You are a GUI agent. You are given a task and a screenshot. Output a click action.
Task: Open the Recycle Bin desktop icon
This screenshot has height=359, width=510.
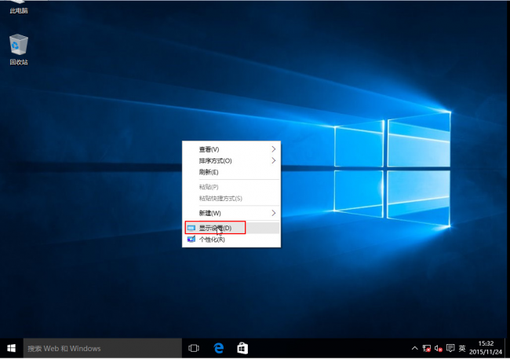(x=19, y=49)
